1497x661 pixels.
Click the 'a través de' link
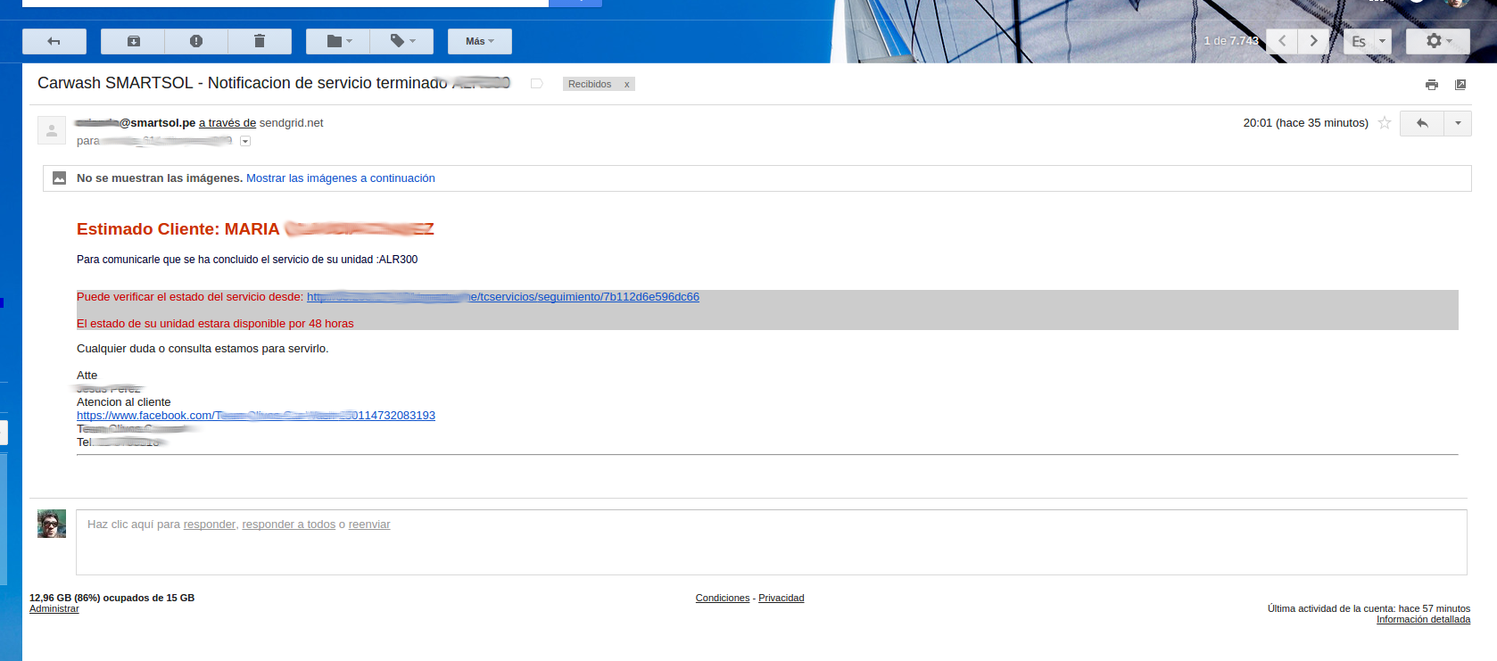point(227,123)
